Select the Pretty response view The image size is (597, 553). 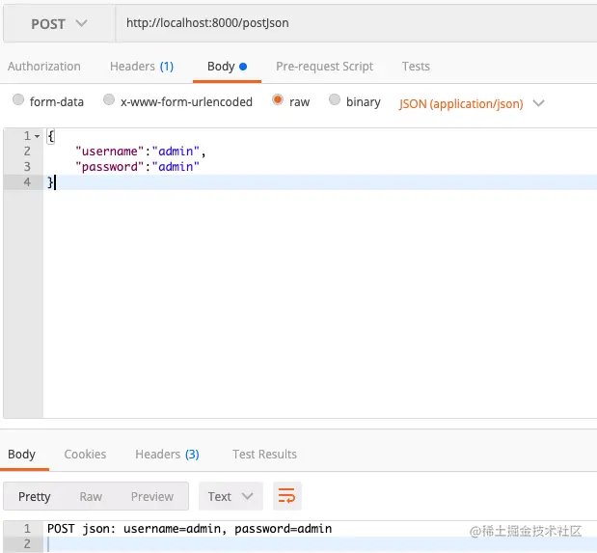[35, 497]
